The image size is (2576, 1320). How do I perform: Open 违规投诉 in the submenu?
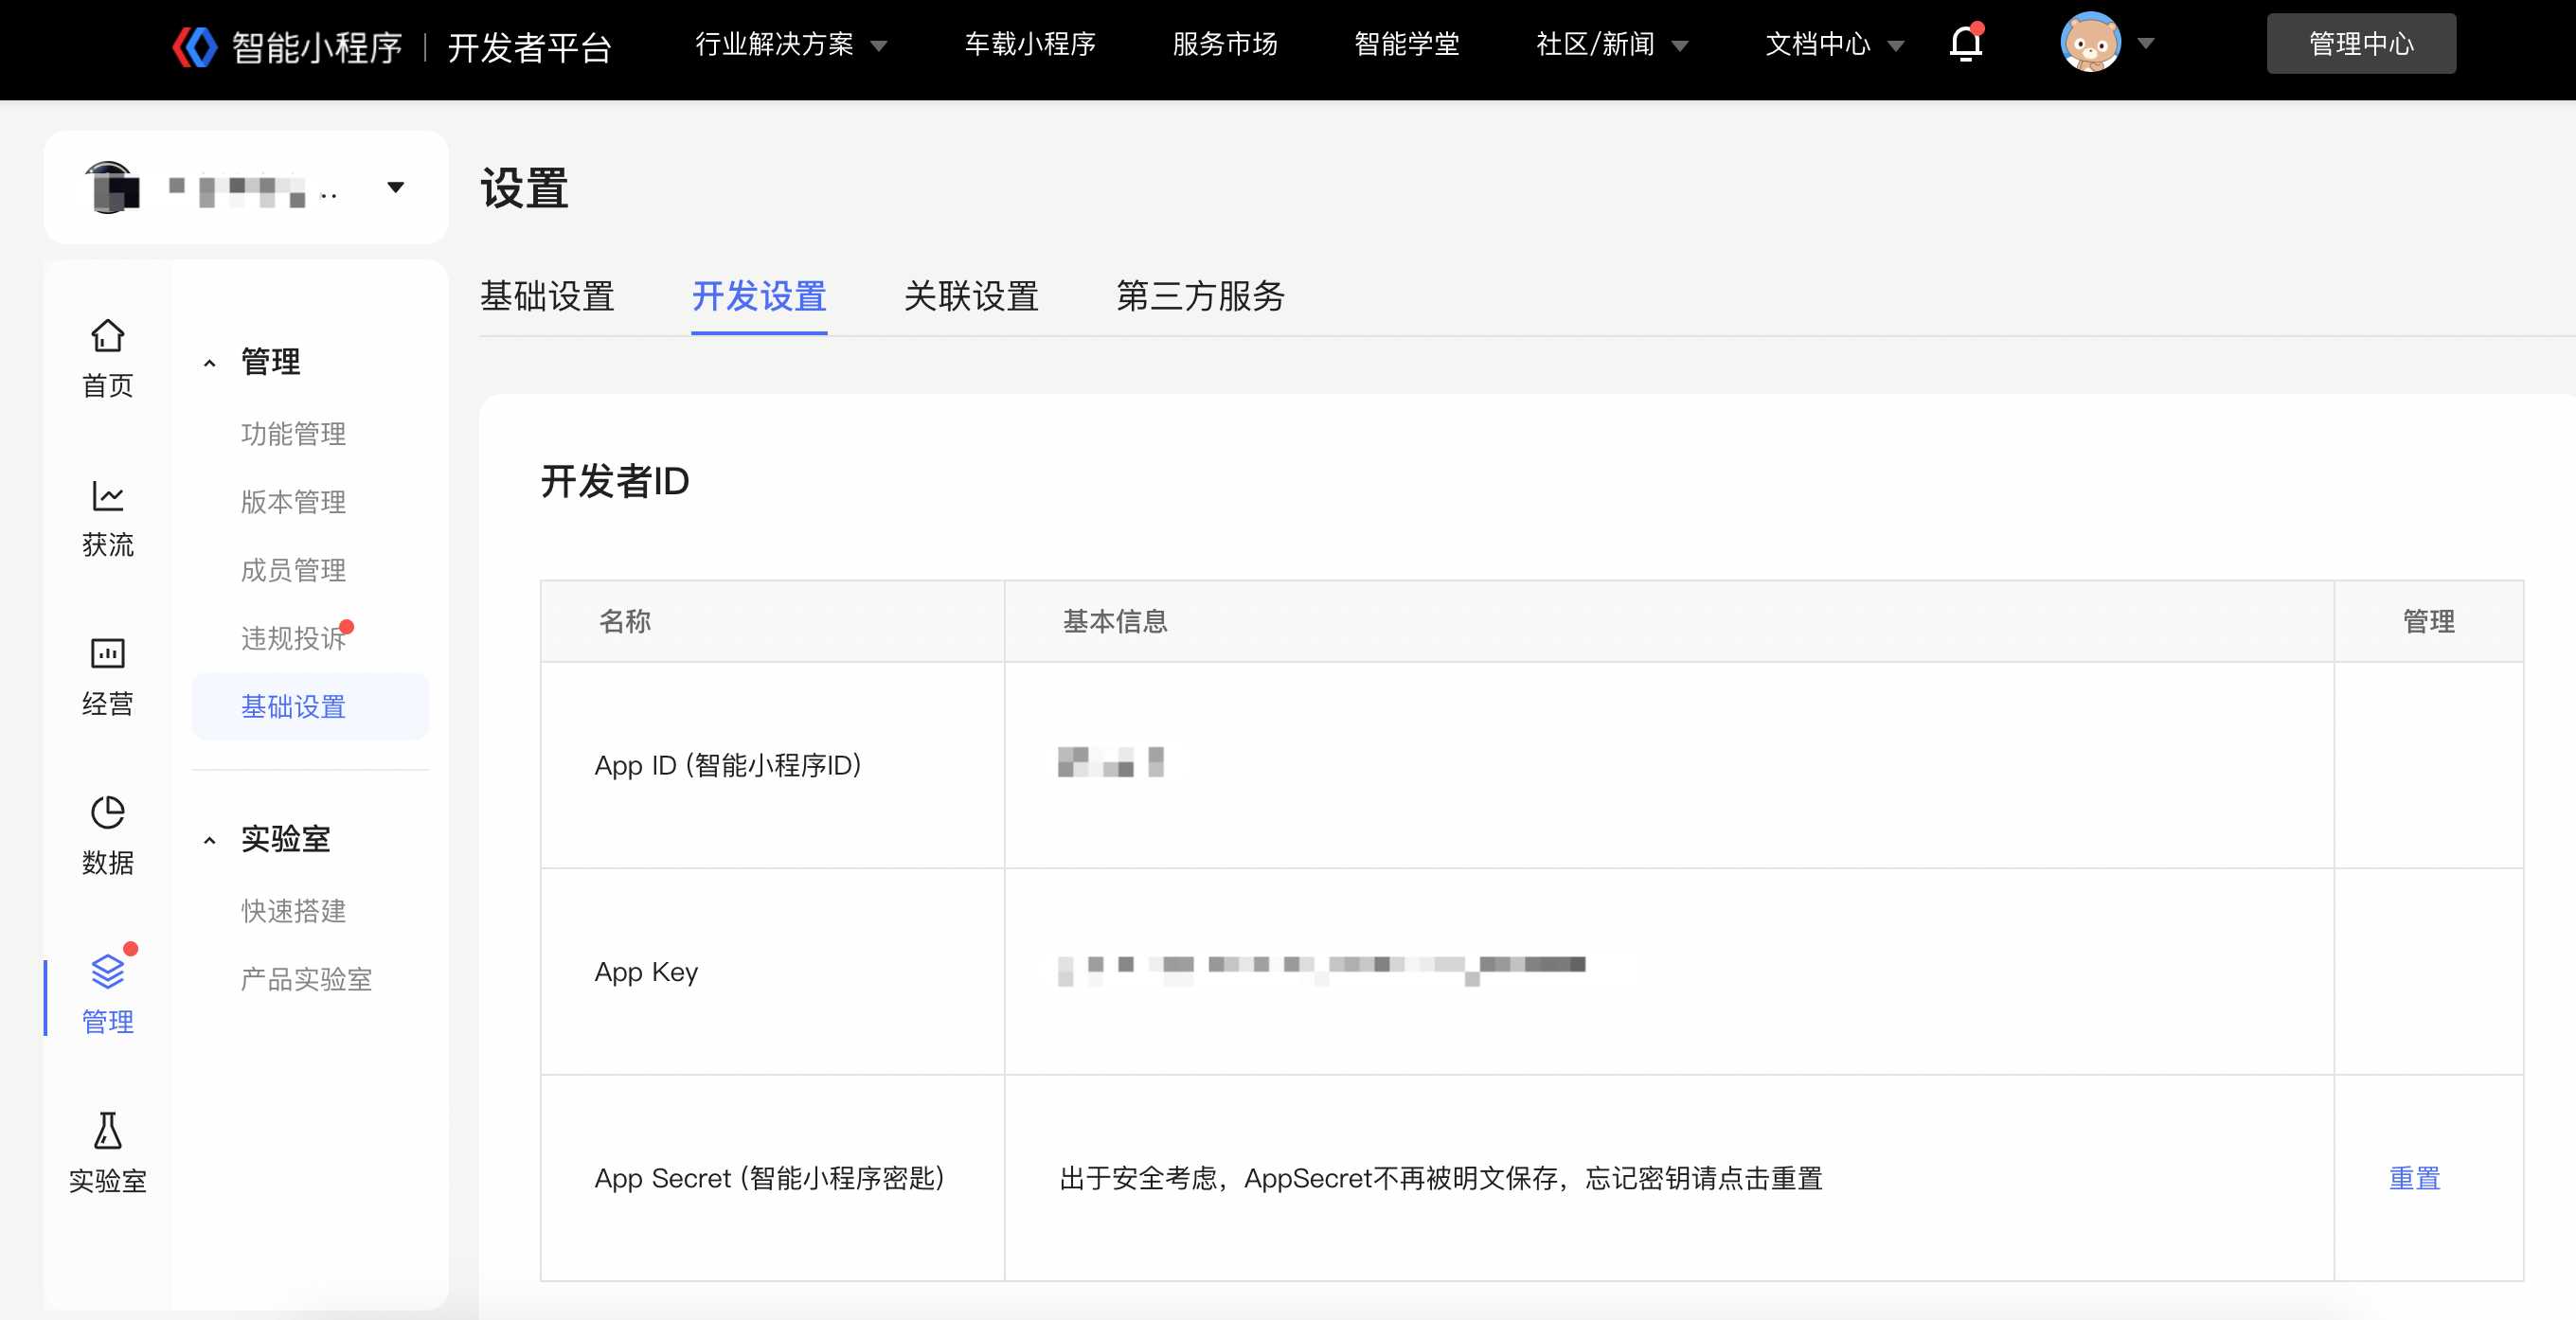[x=293, y=638]
